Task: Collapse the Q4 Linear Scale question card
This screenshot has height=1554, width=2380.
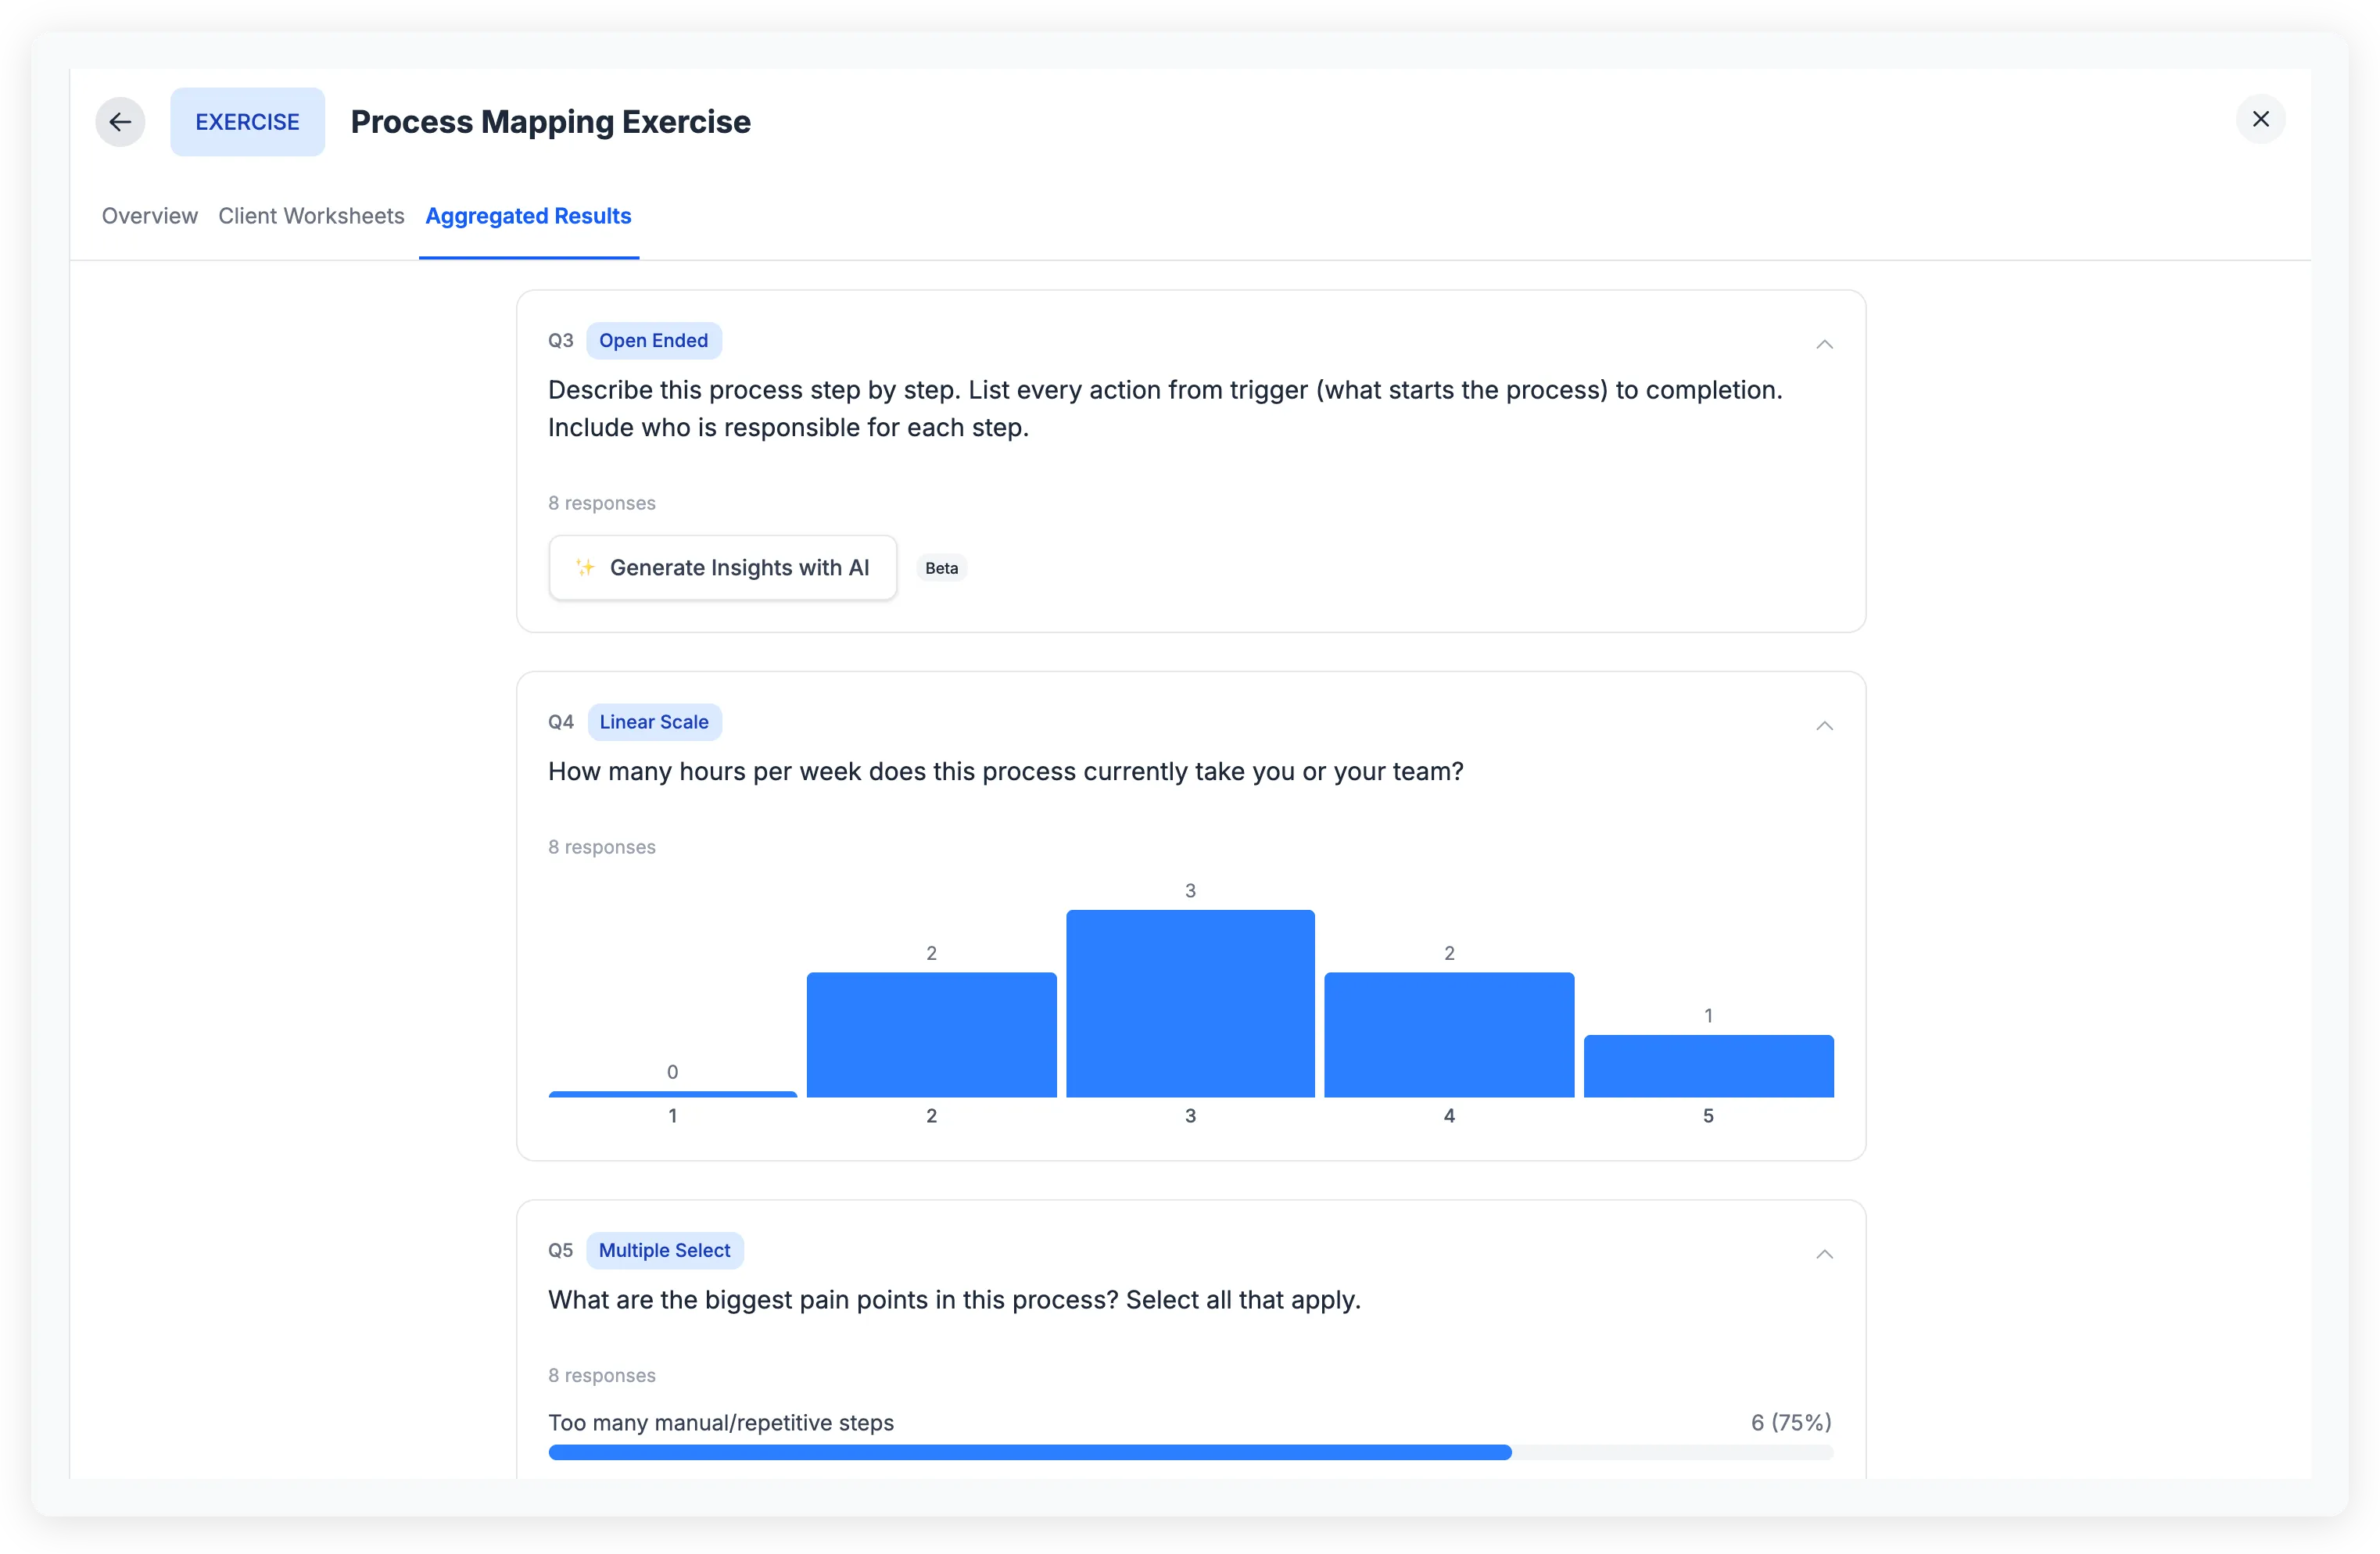Action: pyautogui.click(x=1823, y=726)
